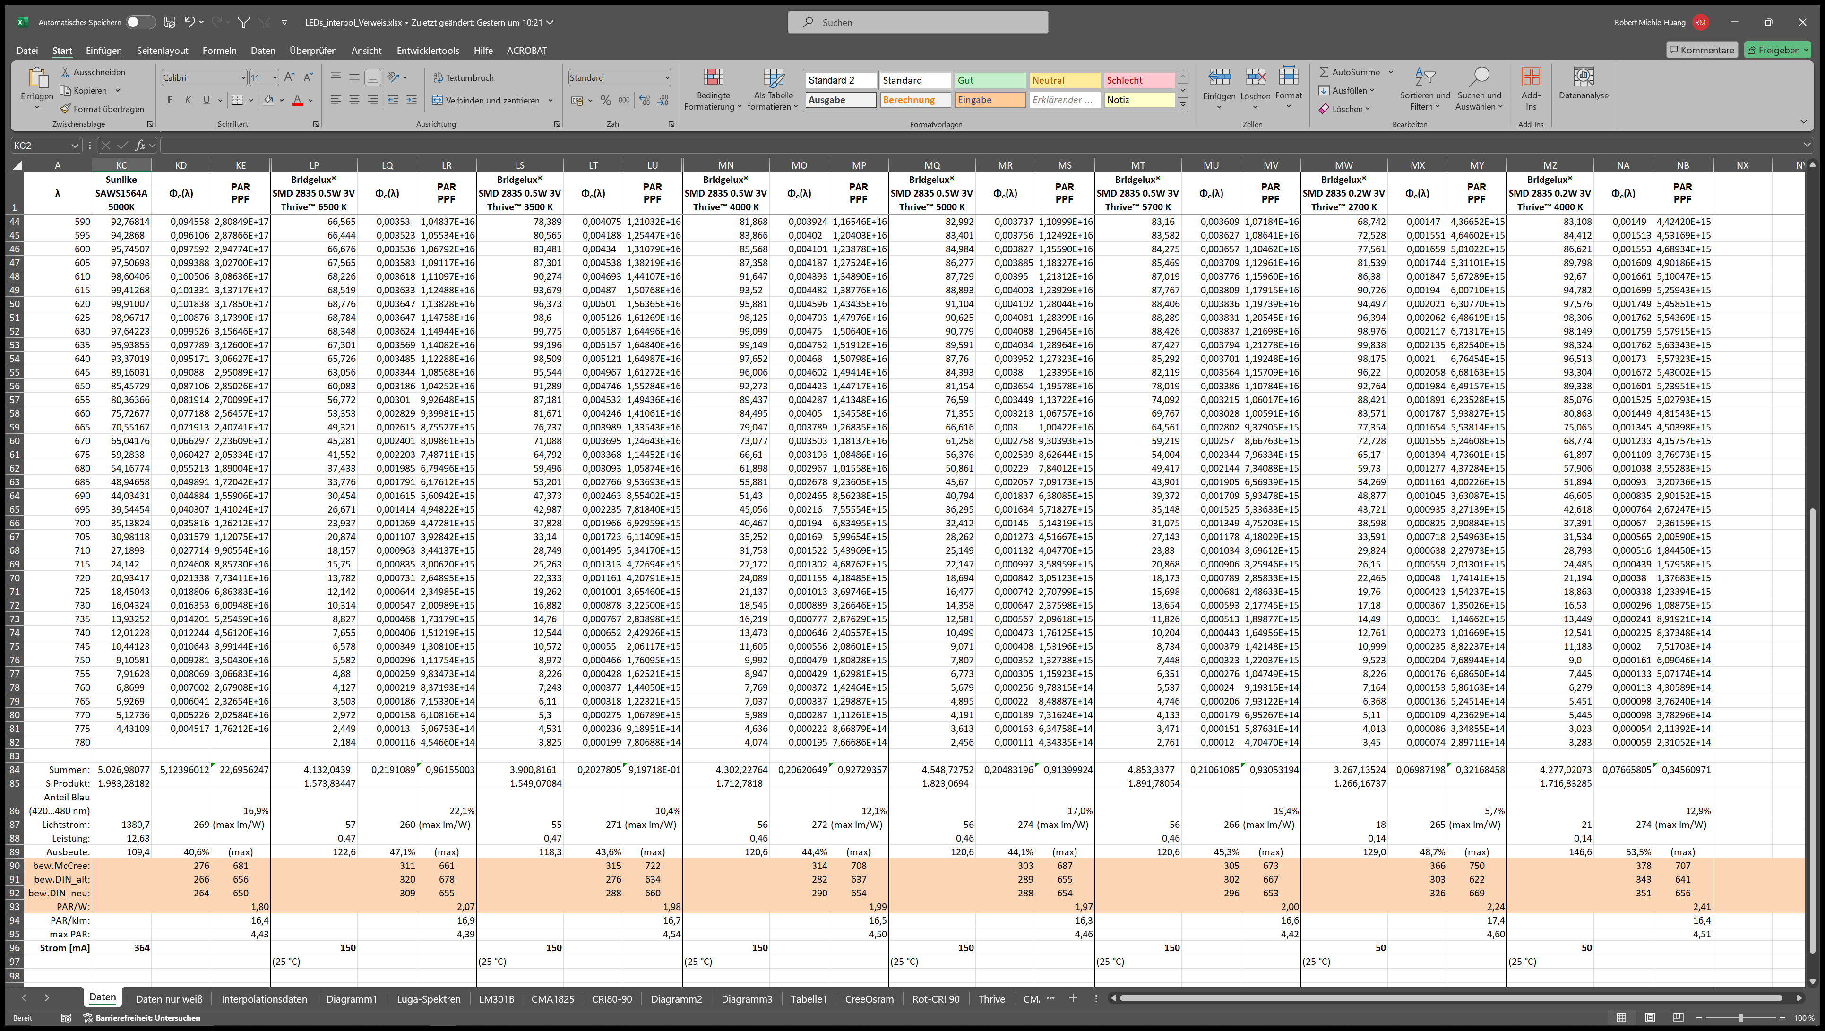Image resolution: width=1825 pixels, height=1031 pixels.
Task: Switch to Seitenlayout page layout view icon
Action: tap(1649, 1018)
